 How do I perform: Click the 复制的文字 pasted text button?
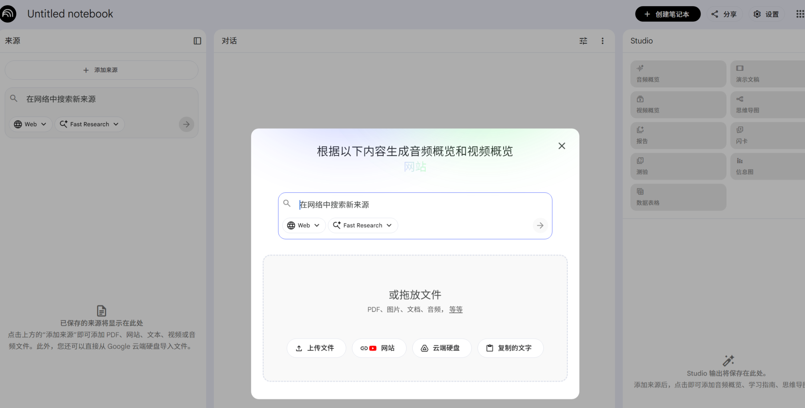pos(510,348)
